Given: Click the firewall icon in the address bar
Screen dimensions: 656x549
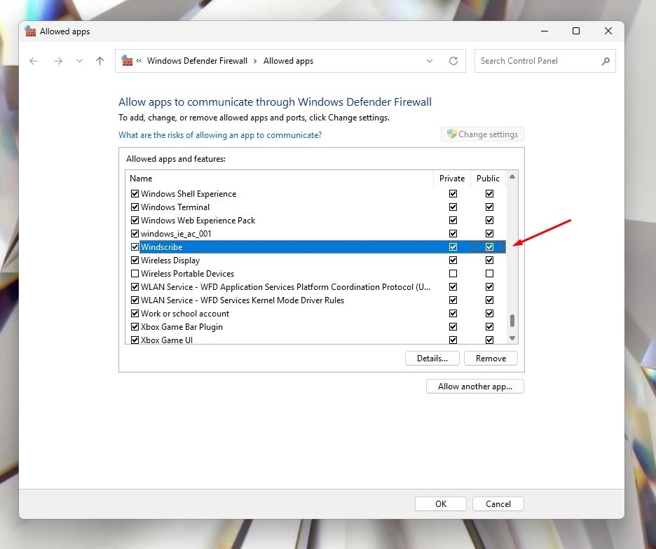Looking at the screenshot, I should coord(127,61).
